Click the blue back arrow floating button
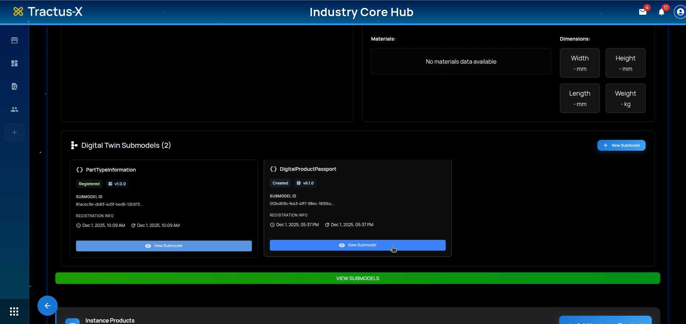 (x=47, y=306)
